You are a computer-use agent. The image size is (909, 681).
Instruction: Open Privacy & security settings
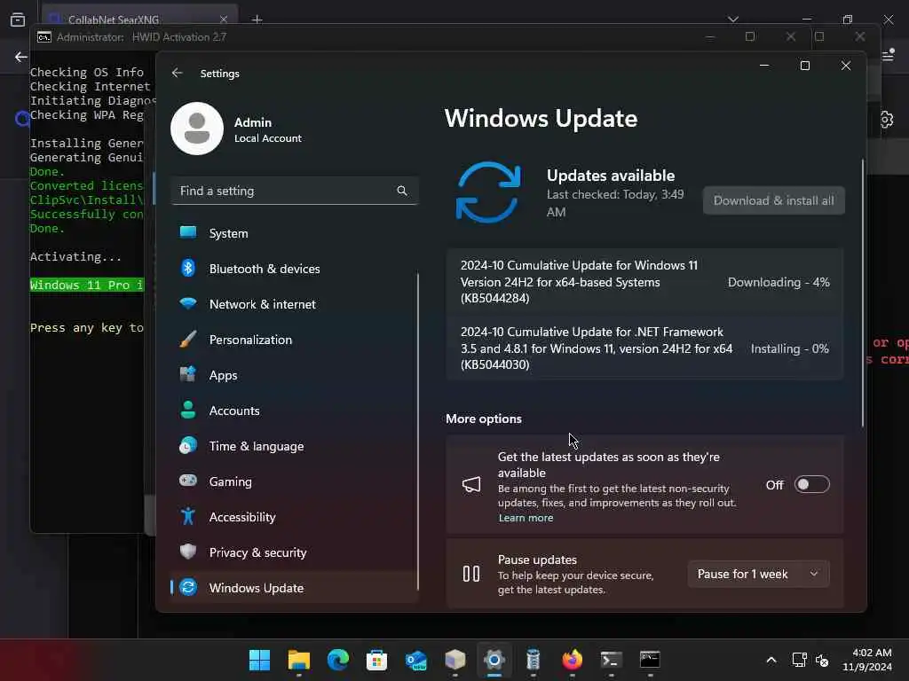(x=295, y=552)
